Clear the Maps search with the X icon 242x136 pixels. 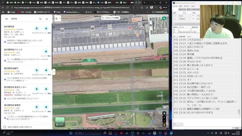click(47, 19)
